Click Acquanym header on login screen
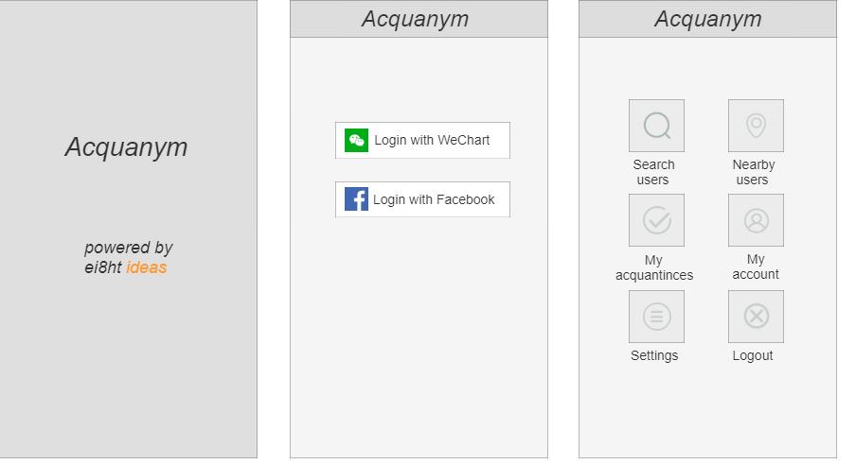 [x=415, y=19]
